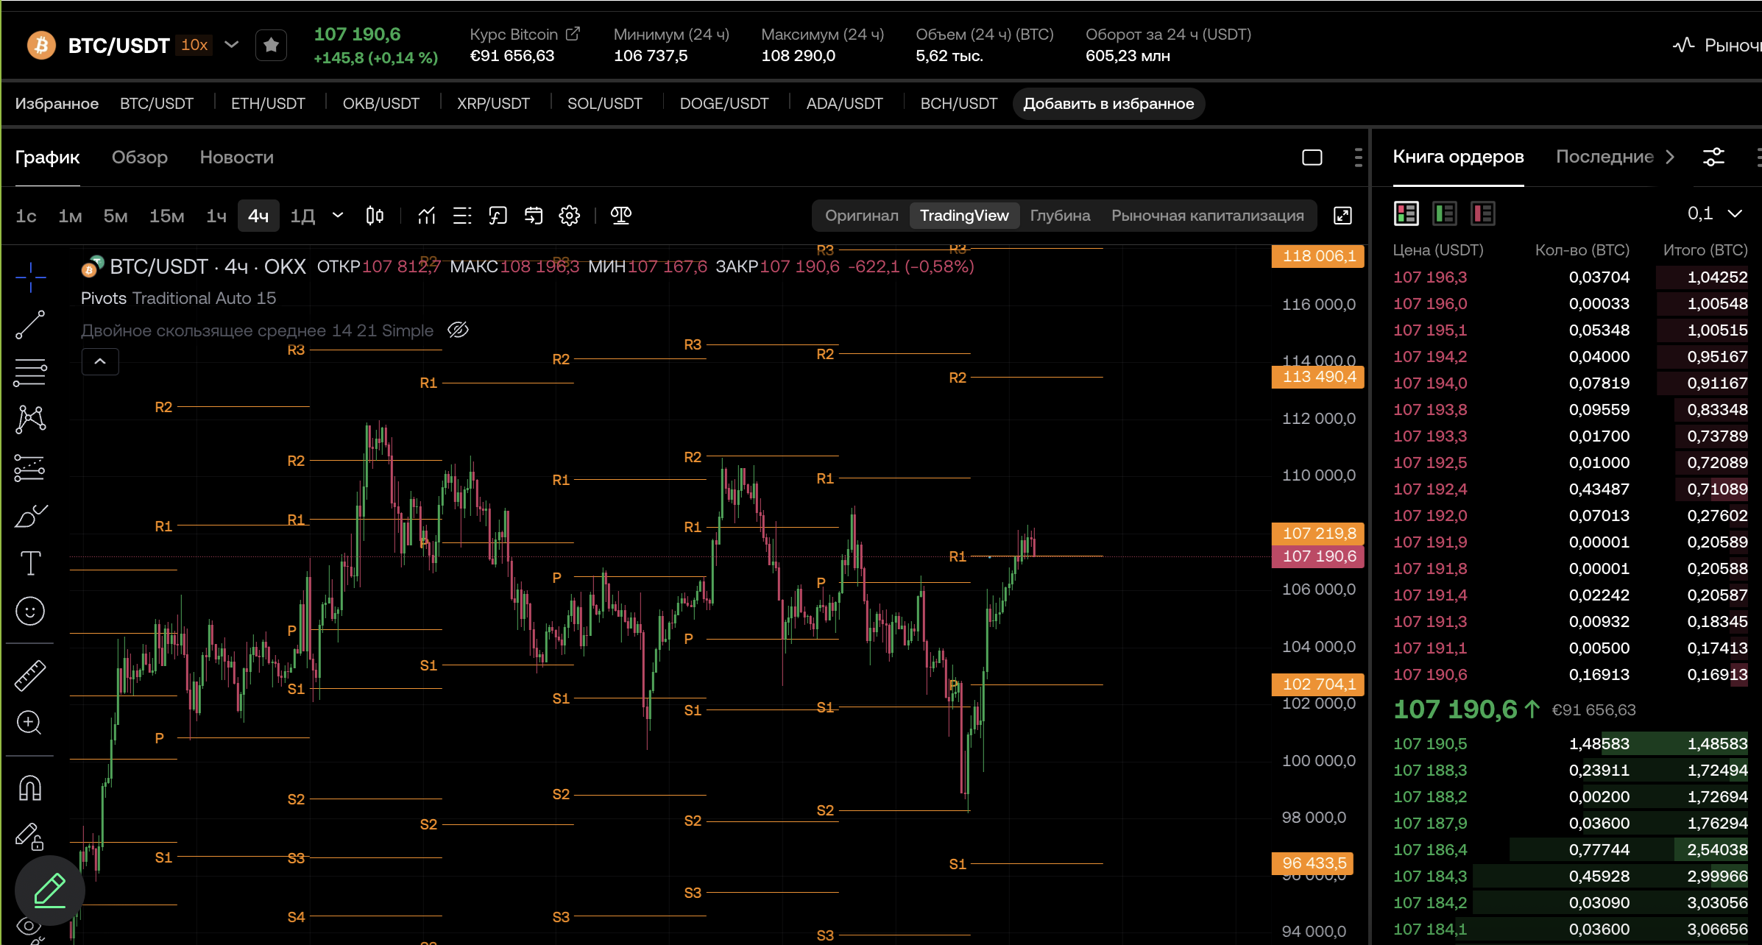Click the 10x leverage badge
This screenshot has width=1762, height=945.
(195, 45)
